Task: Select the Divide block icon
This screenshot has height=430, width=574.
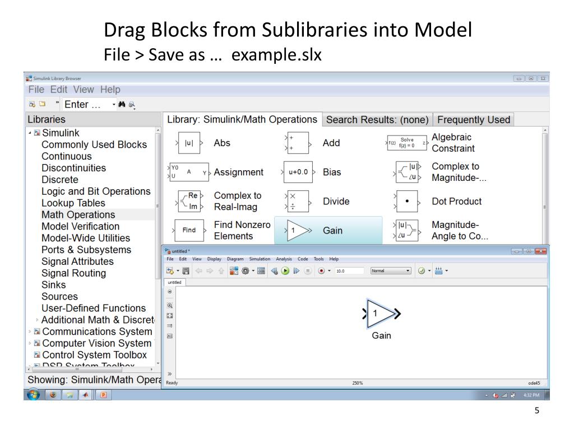Action: tap(298, 201)
